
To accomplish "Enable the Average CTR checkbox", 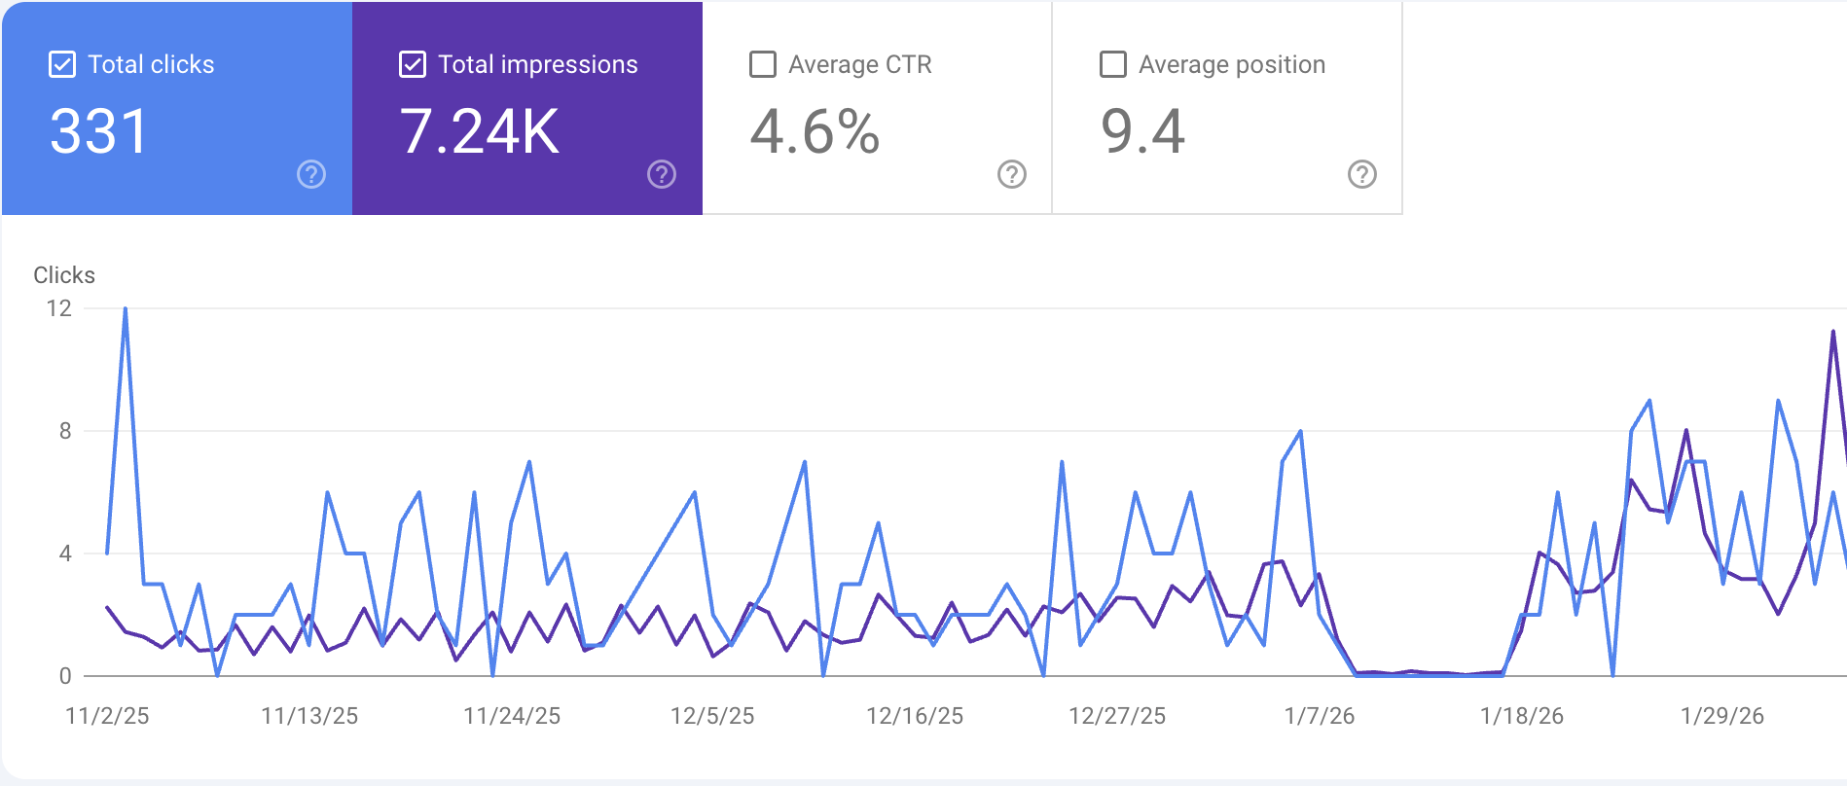I will pyautogui.click(x=763, y=65).
